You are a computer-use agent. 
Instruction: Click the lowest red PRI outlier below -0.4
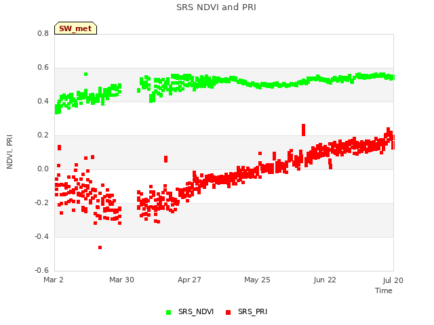(x=100, y=247)
